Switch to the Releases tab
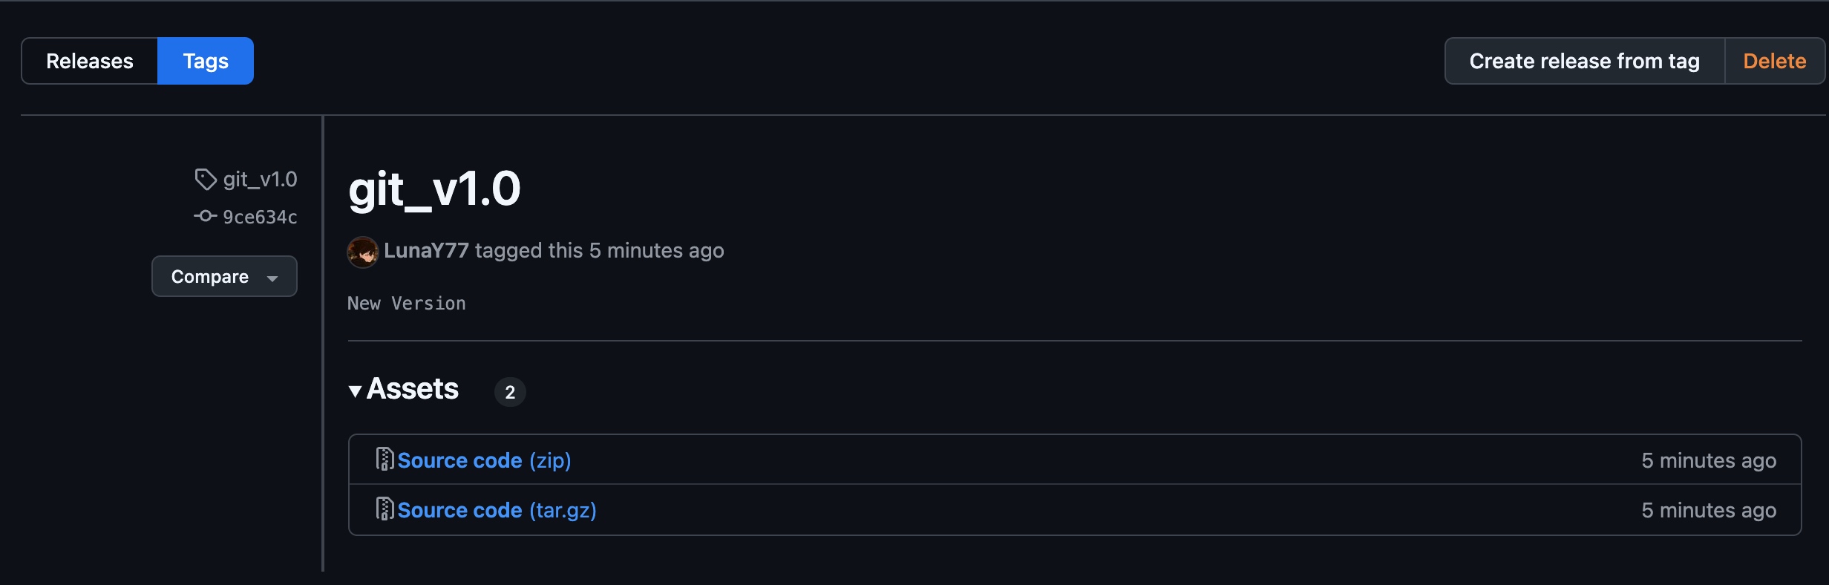 (x=90, y=61)
